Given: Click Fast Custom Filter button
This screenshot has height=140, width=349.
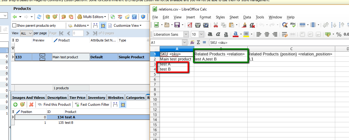Looking at the screenshot, I should pos(92,104).
